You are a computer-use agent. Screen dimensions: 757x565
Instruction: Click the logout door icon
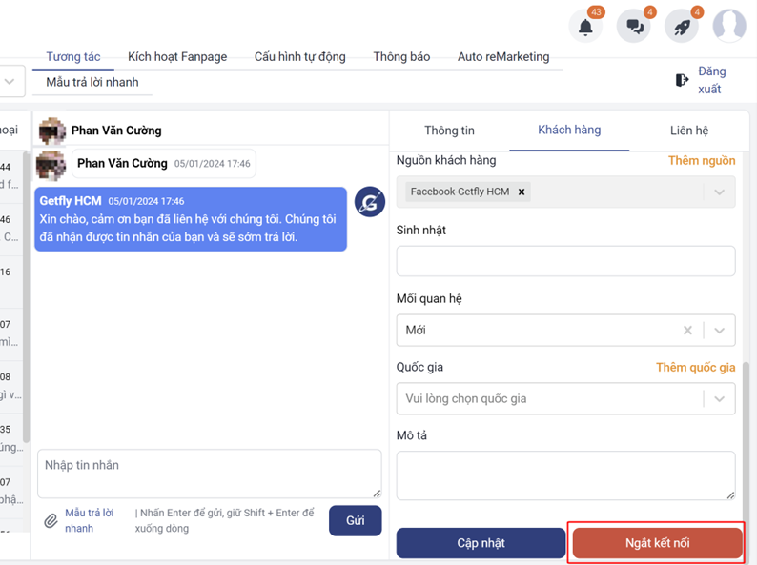pos(682,80)
